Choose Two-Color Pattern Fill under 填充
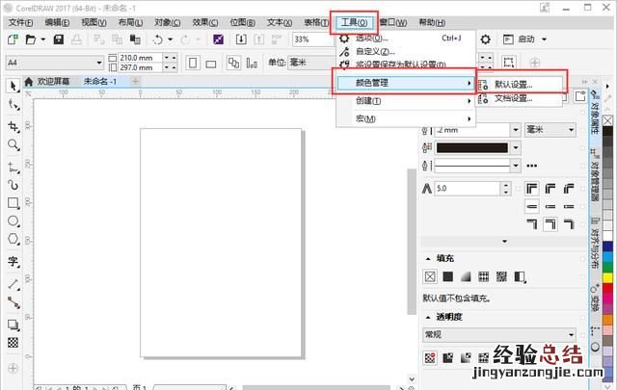The image size is (617, 390). (x=520, y=276)
